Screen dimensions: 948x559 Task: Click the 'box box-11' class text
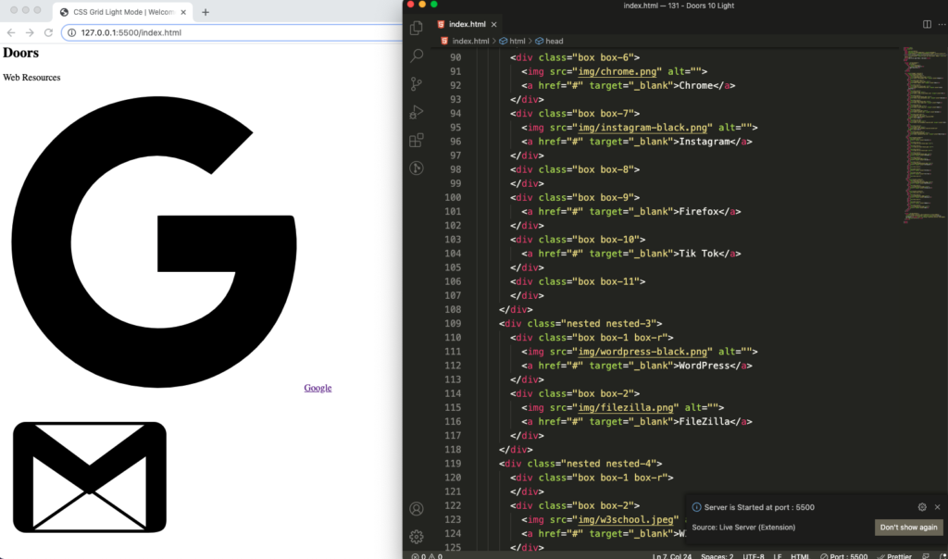tap(605, 281)
